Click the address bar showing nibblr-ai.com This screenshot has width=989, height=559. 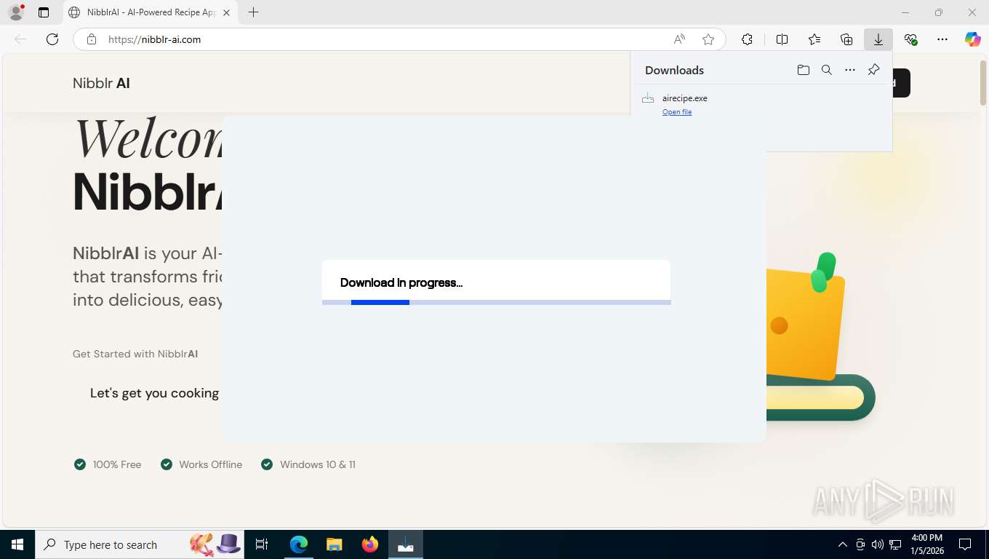(x=399, y=39)
